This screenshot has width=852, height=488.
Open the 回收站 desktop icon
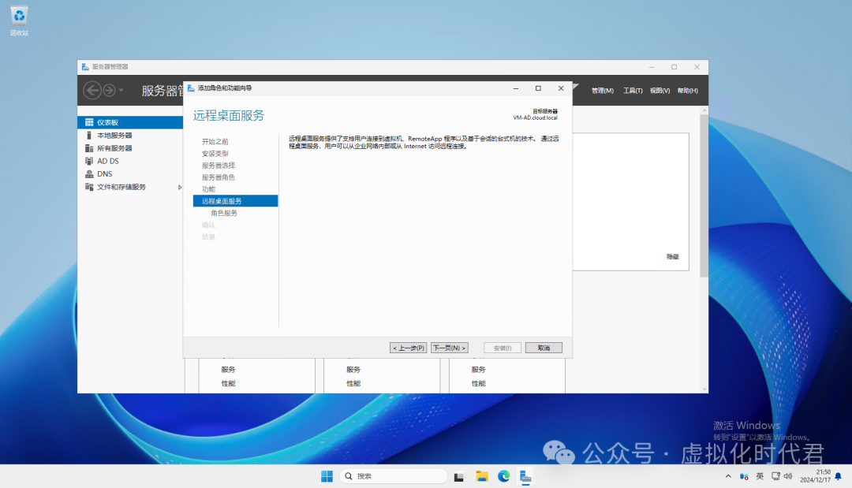(x=20, y=20)
